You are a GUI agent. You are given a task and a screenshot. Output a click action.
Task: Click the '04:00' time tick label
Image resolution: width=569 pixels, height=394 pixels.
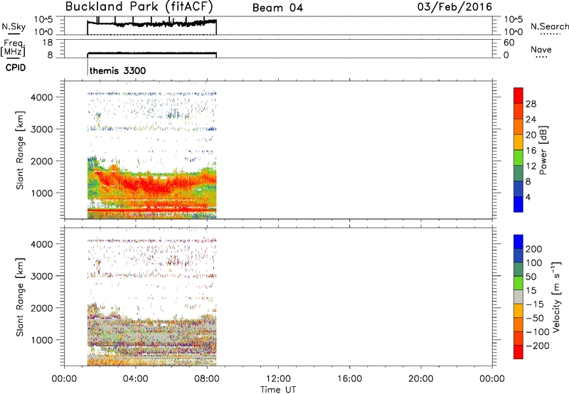(136, 379)
